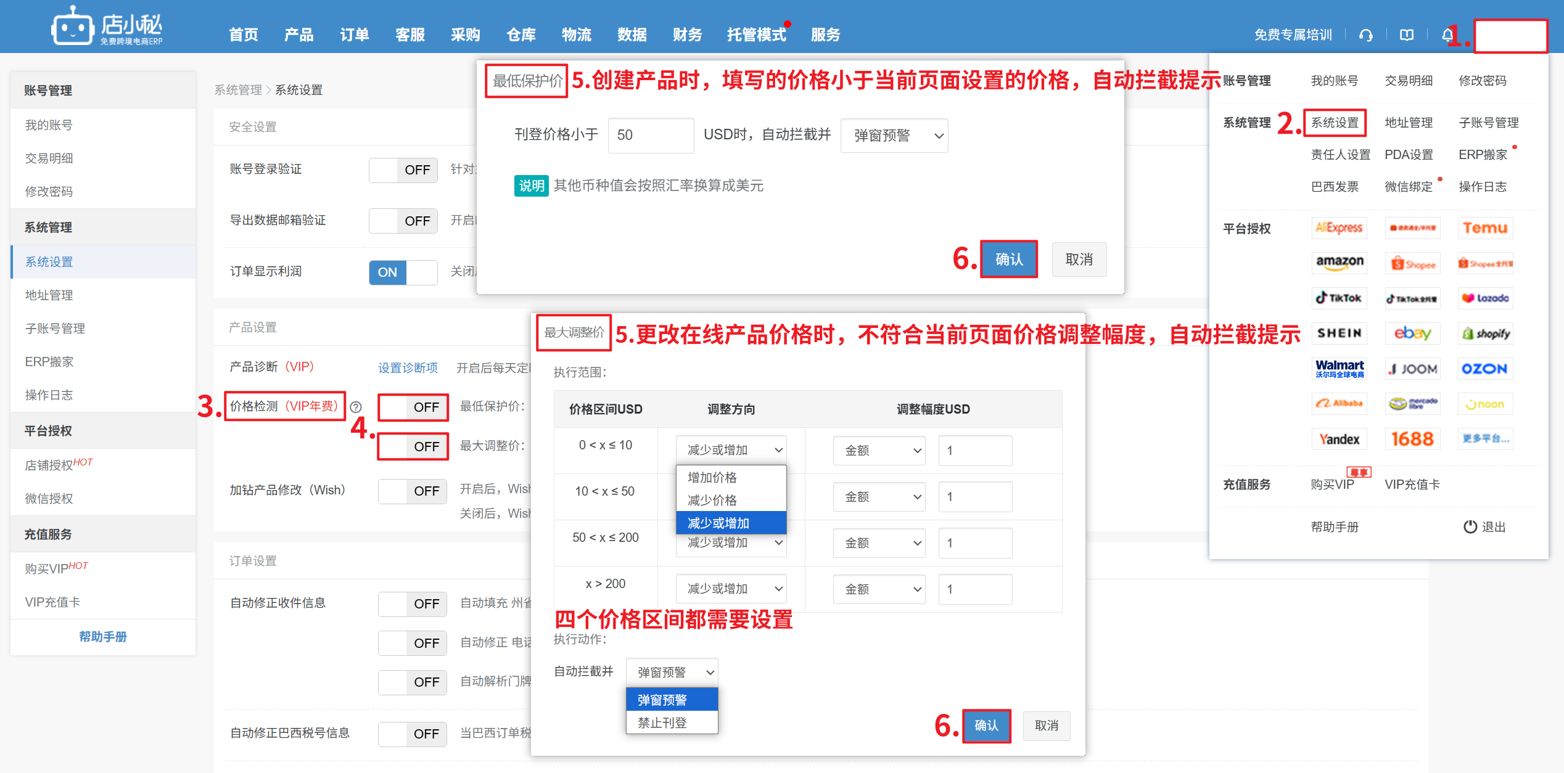Expand the 弹窗预警 dropdown in 最低保护价 dialog

pos(894,136)
